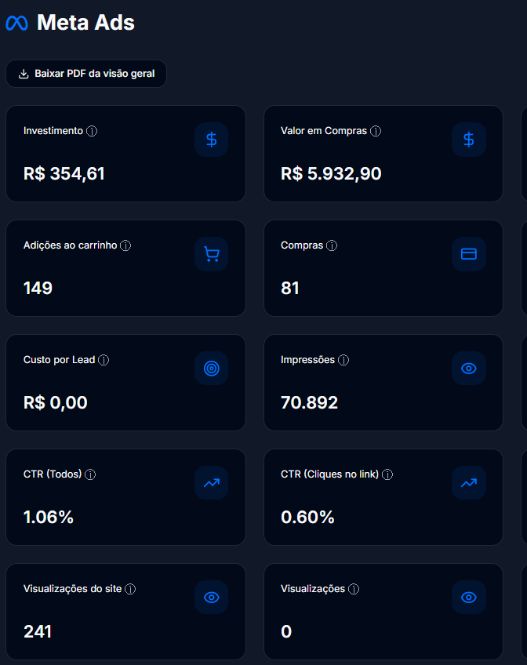Viewport: 527px width, 665px height.
Task: Click the shopping cart icon on Adições ao carrinho
Action: click(211, 254)
